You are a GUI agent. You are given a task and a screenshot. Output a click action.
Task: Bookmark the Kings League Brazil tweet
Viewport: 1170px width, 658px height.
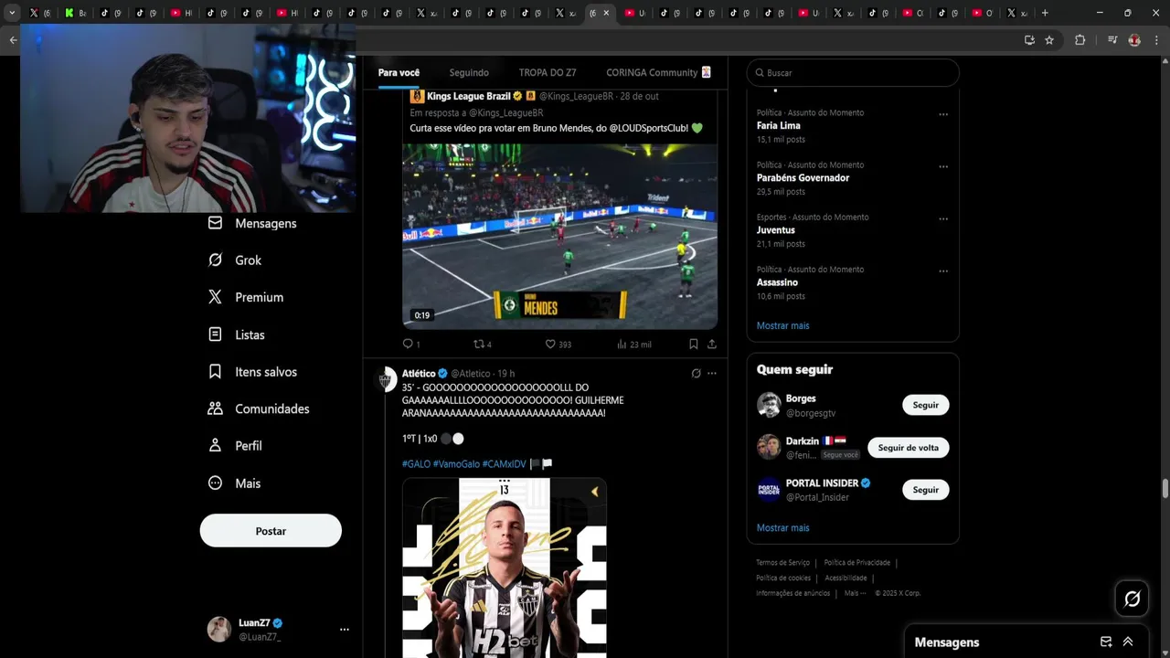(694, 345)
